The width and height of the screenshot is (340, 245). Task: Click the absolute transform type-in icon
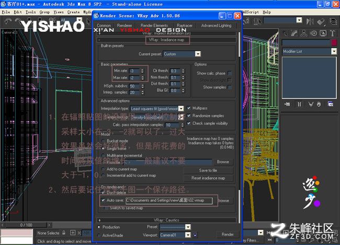[73, 233]
